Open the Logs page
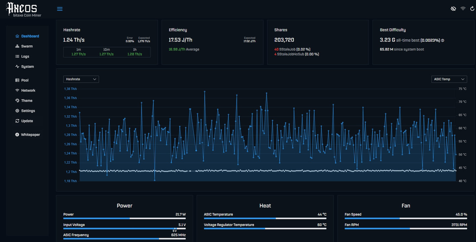Viewport: 476px width, 242px height. point(25,57)
